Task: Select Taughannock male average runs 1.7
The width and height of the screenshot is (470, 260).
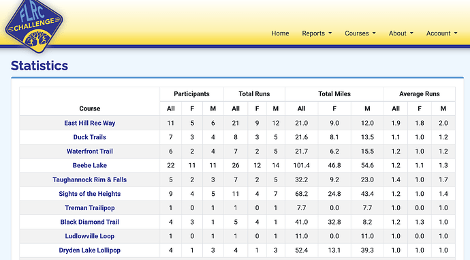Action: pyautogui.click(x=443, y=180)
